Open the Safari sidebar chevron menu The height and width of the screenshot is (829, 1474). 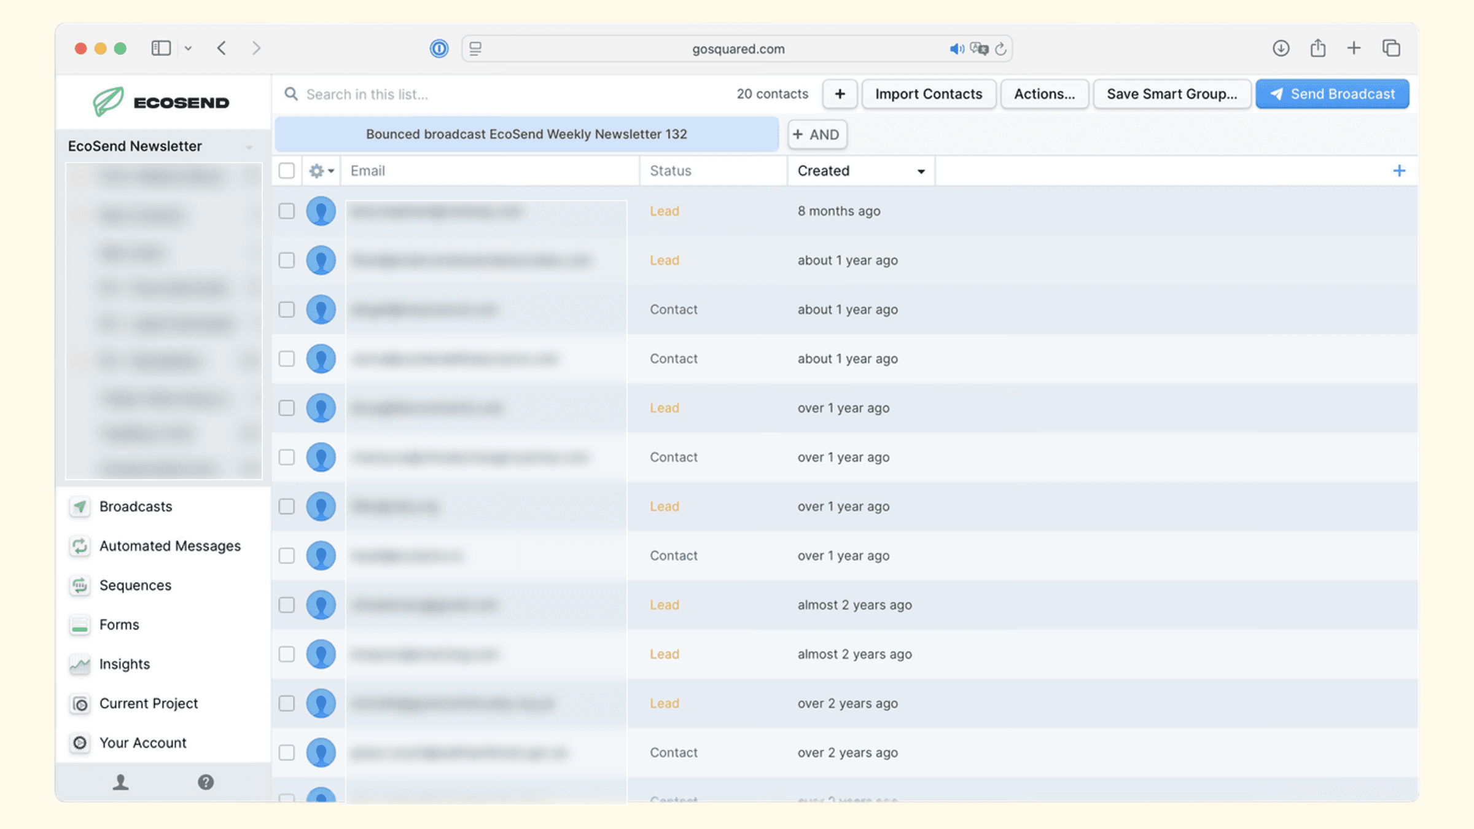[188, 48]
